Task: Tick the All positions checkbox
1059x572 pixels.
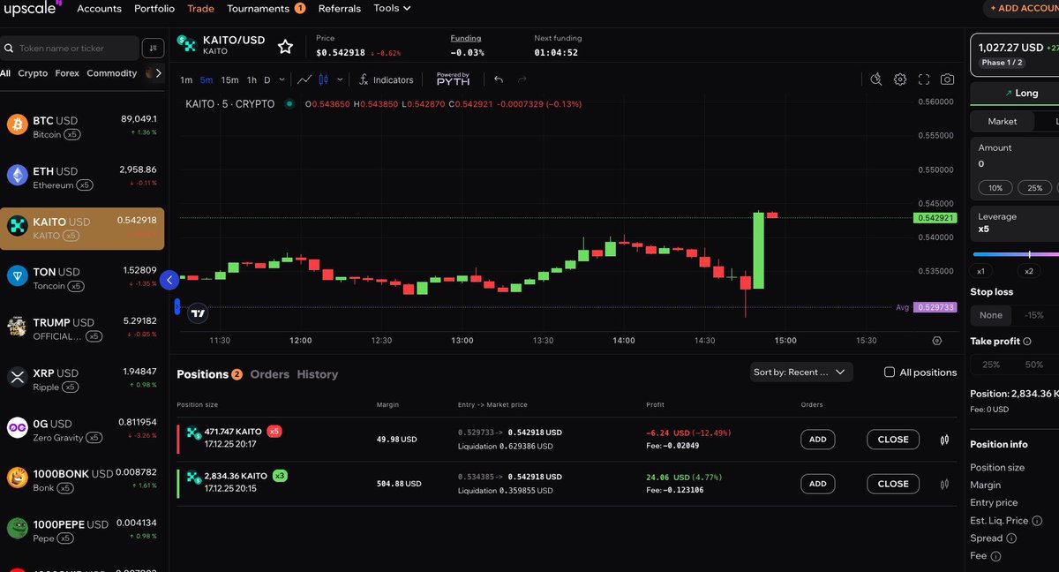Action: (890, 373)
